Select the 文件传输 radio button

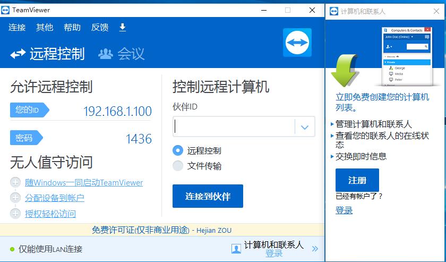[178, 166]
